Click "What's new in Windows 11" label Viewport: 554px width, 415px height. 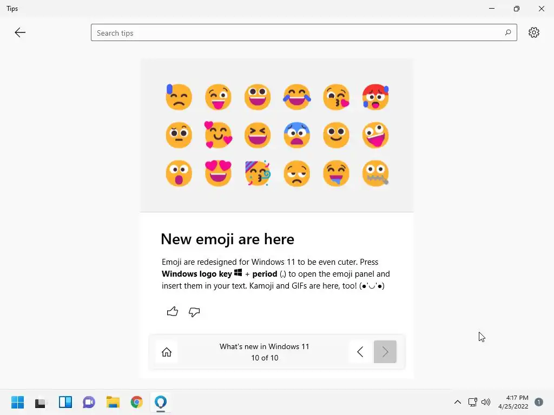(x=264, y=346)
